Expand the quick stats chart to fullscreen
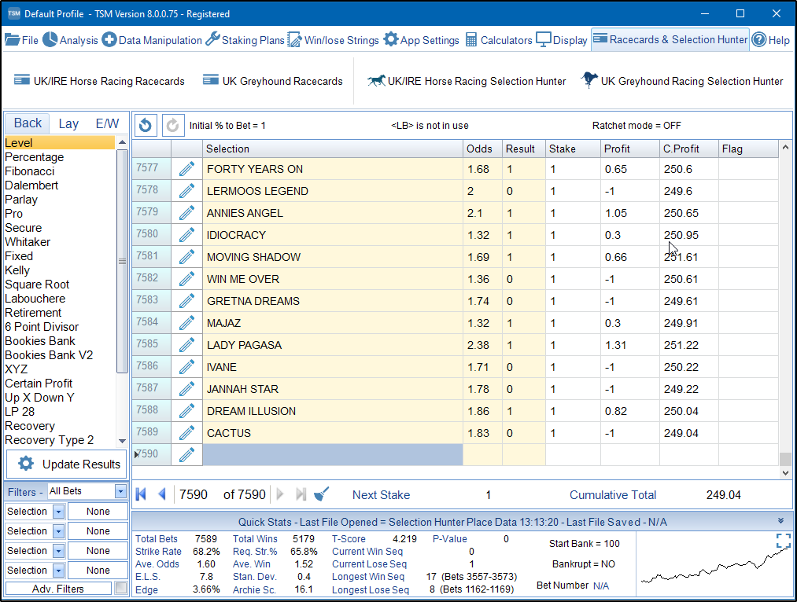 point(783,541)
